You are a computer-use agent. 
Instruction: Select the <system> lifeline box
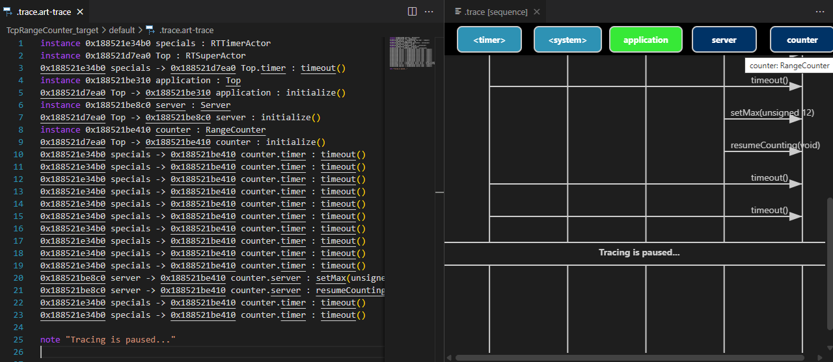coord(567,40)
